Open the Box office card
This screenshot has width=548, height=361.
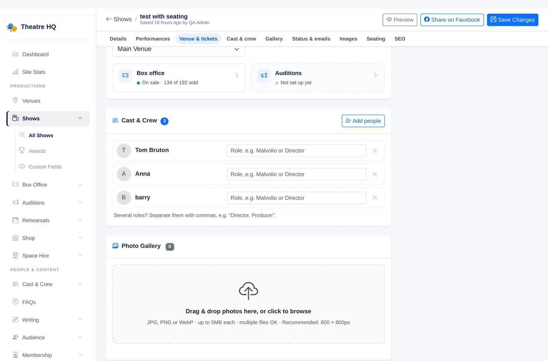click(179, 78)
